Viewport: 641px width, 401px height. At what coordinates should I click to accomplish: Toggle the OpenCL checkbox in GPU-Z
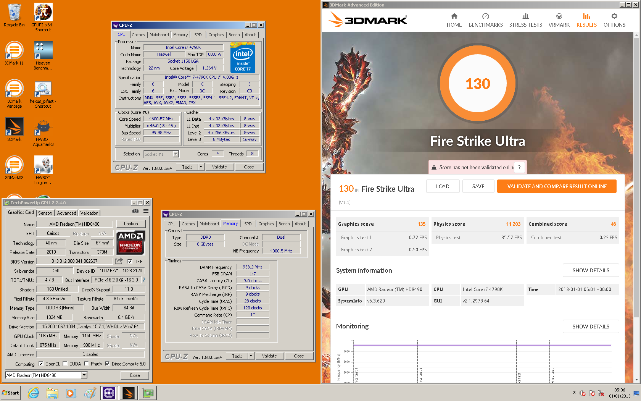click(41, 364)
